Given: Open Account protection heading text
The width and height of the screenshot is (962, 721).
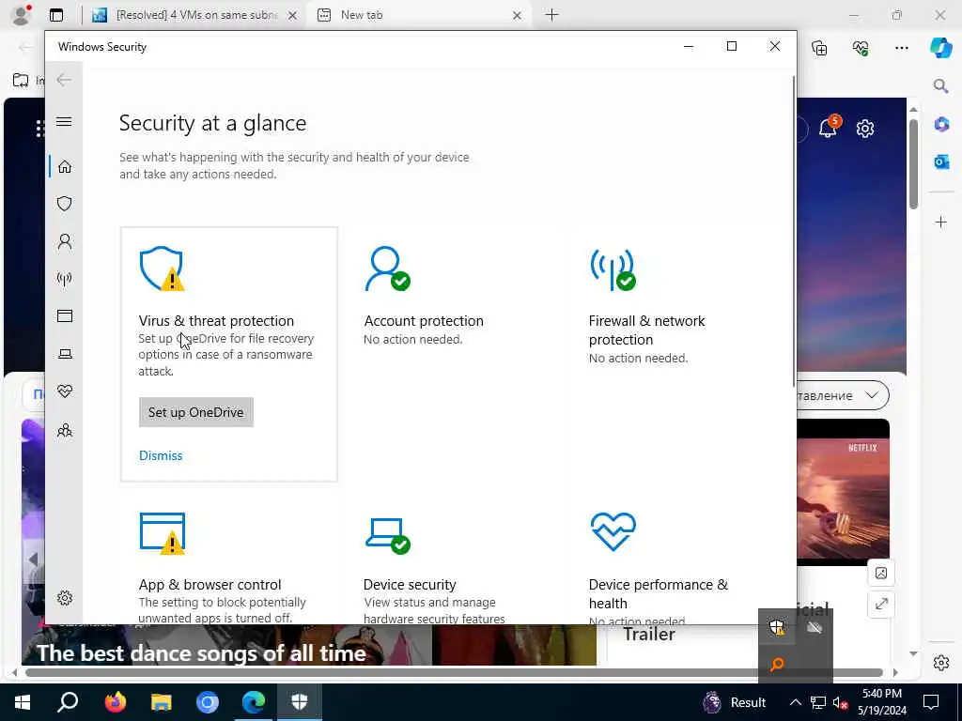Looking at the screenshot, I should (424, 321).
